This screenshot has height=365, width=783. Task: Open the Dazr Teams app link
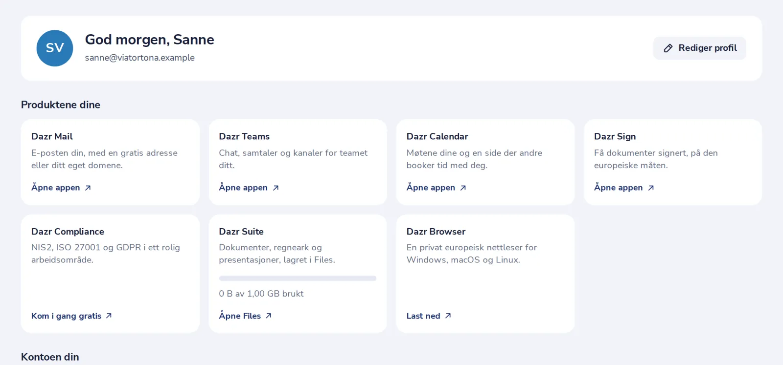pos(249,188)
